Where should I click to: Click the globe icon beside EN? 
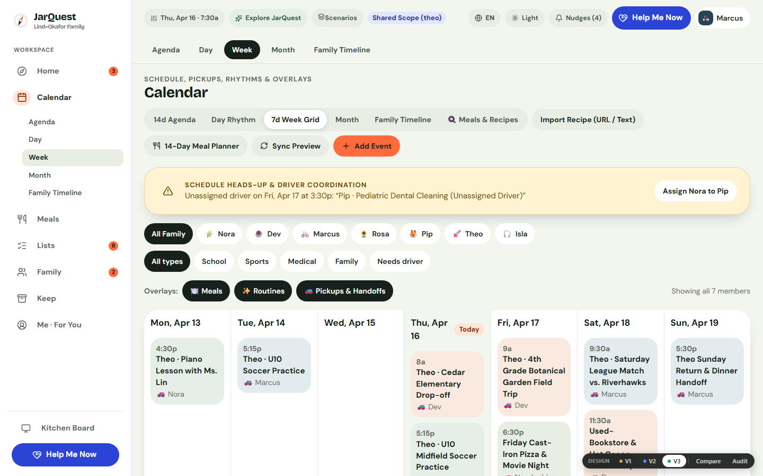(x=478, y=18)
